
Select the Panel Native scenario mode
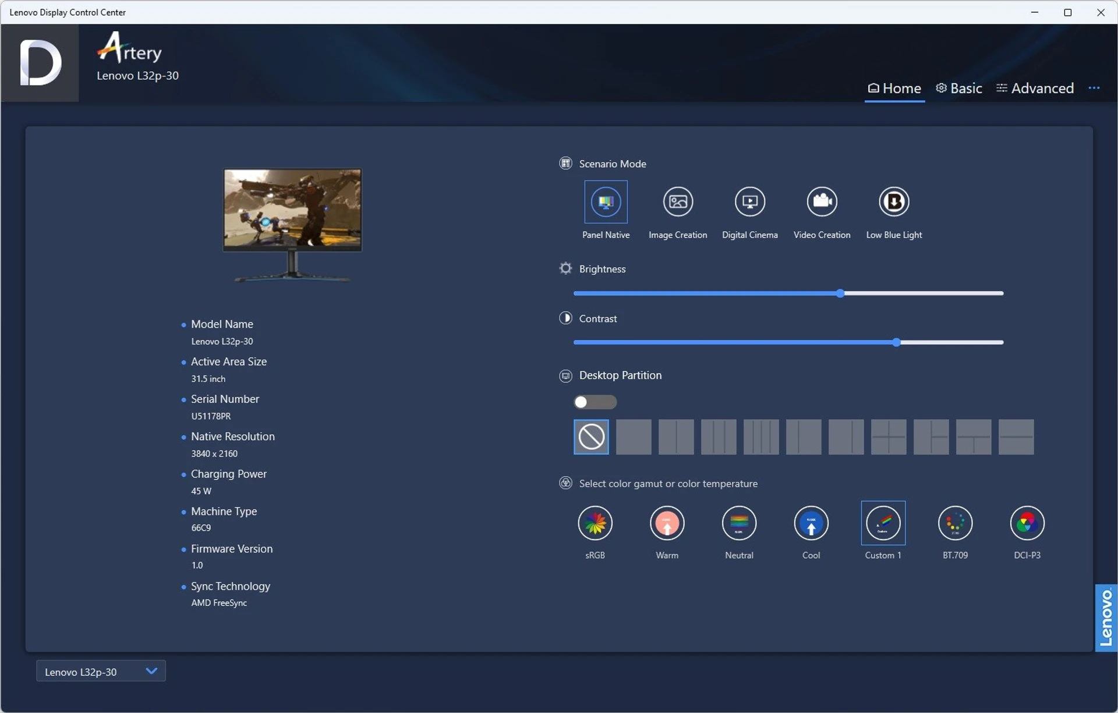tap(606, 202)
